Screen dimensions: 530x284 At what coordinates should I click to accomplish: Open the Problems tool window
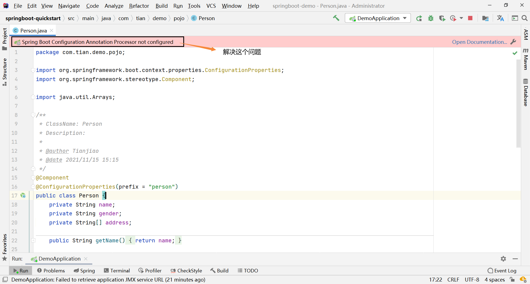coord(51,270)
